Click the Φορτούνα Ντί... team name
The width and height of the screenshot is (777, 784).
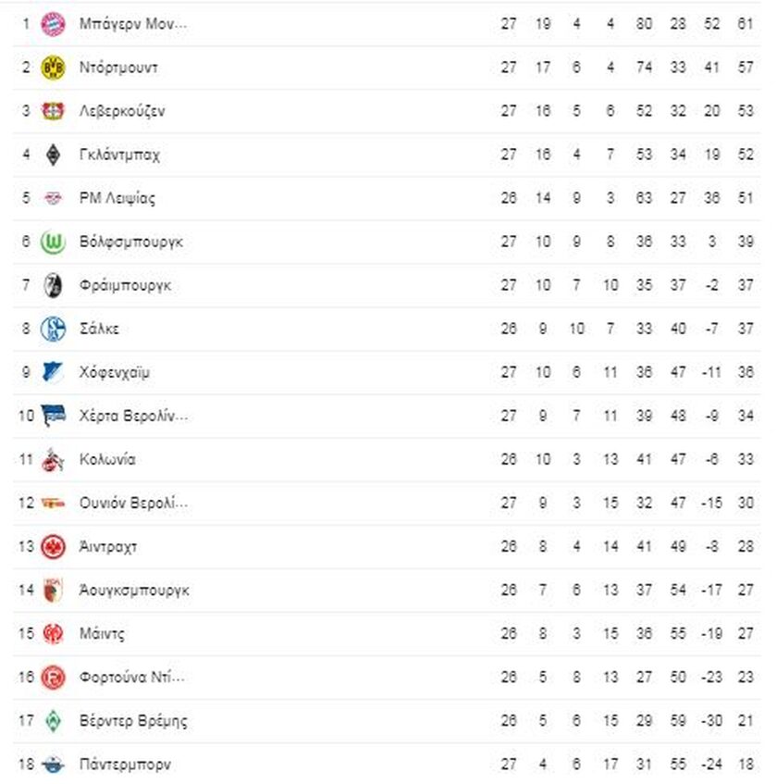[132, 677]
